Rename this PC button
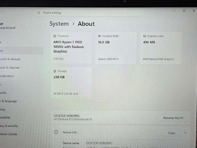This screenshot has height=148, width=197. pyautogui.click(x=173, y=118)
